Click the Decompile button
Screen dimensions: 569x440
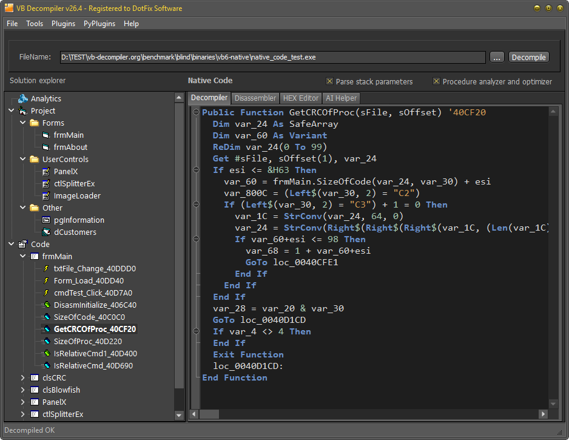(529, 57)
